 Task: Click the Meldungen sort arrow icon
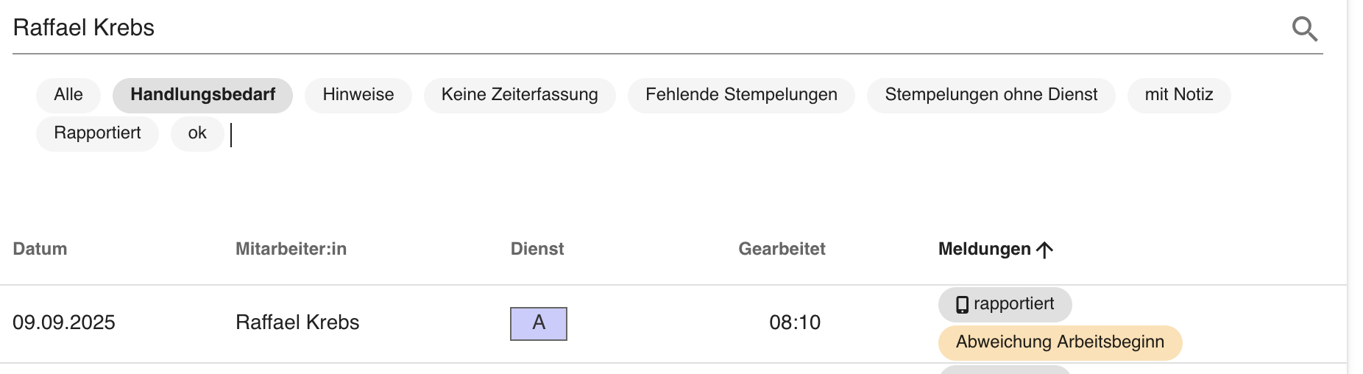click(1044, 250)
